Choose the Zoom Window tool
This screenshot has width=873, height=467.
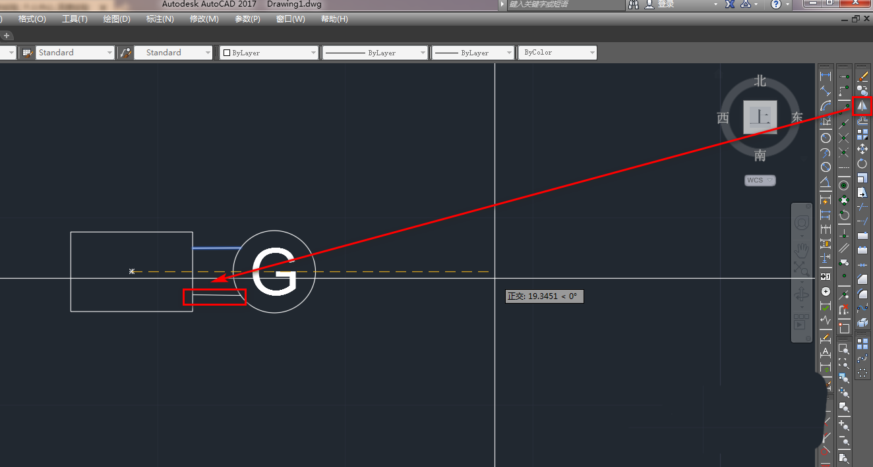point(844,348)
